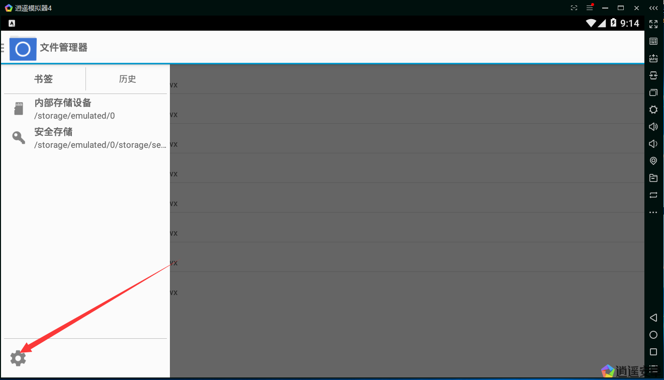The height and width of the screenshot is (380, 664).
Task: Click the multi-window icon in emulator sidebar
Action: point(653,92)
